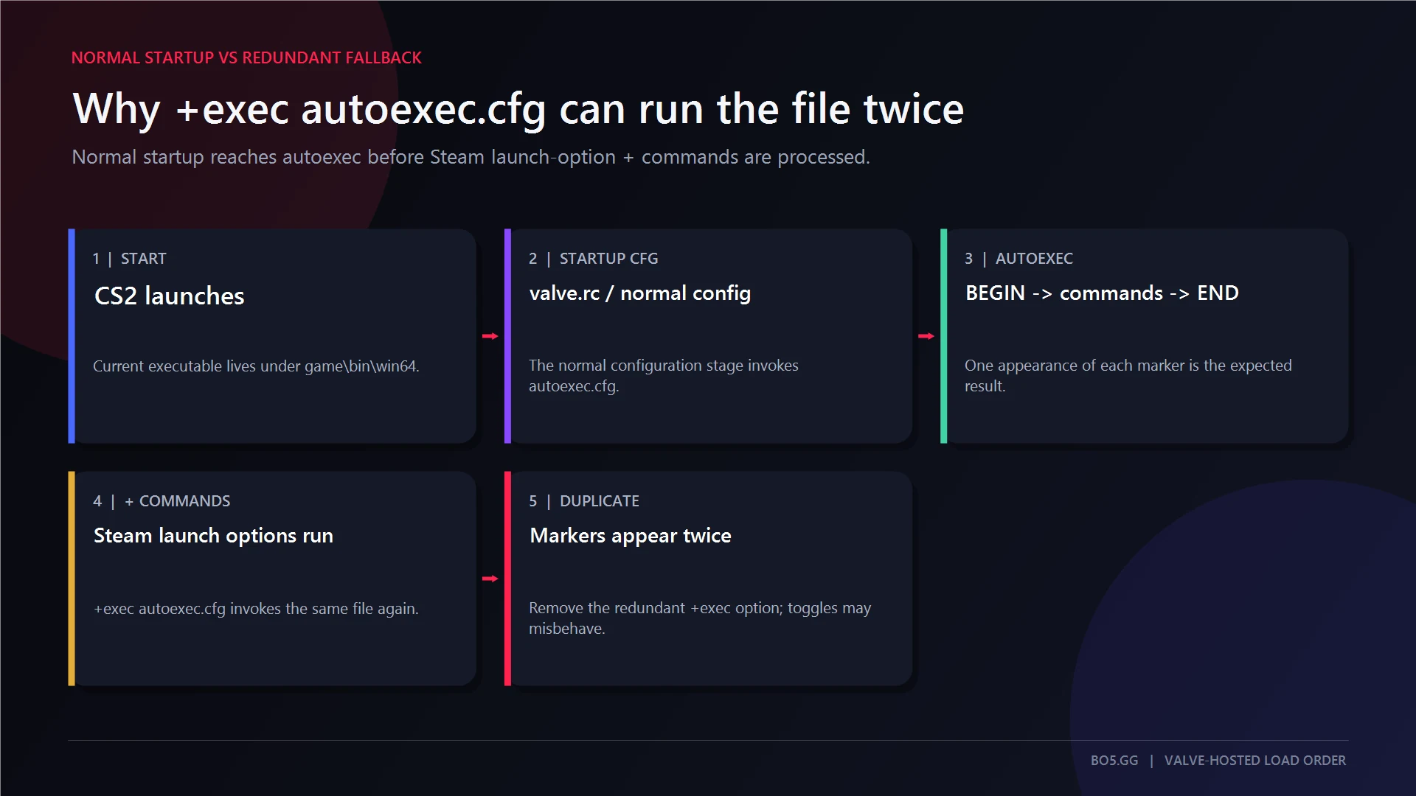Click the '2 | STARTUP CFG' label
The height and width of the screenshot is (796, 1416).
coord(593,259)
